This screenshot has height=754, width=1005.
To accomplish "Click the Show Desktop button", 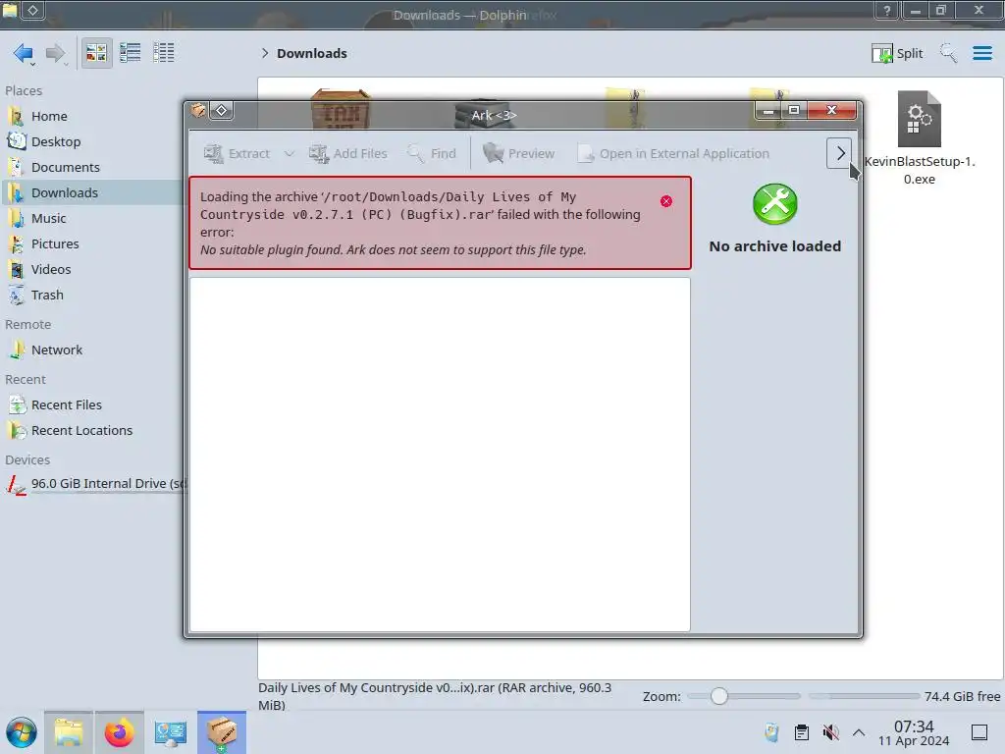I will 979,732.
